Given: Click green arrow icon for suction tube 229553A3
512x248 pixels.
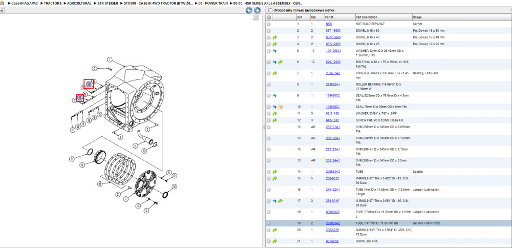Looking at the screenshot, I should pyautogui.click(x=275, y=172).
